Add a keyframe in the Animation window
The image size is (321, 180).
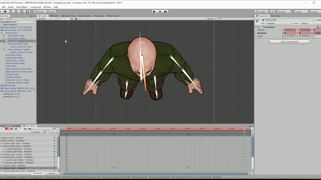52,132
